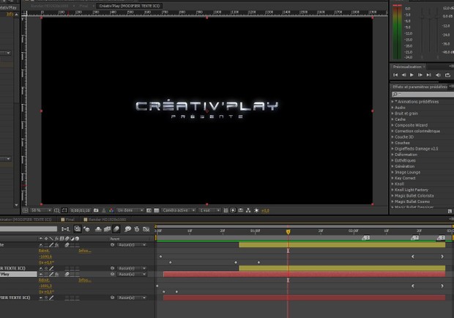Toggle the region of interest icon
This screenshot has height=318, width=454.
(149, 210)
